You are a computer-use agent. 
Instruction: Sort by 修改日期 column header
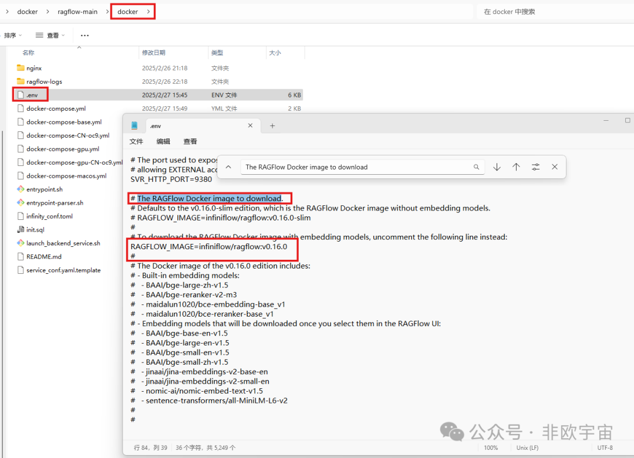click(x=154, y=53)
